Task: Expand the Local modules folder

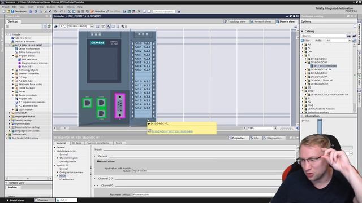Action: [13, 109]
